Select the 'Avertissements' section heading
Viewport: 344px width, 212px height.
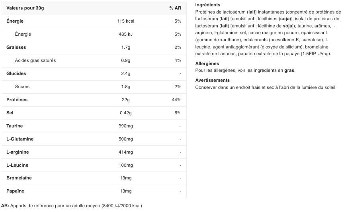pyautogui.click(x=212, y=80)
